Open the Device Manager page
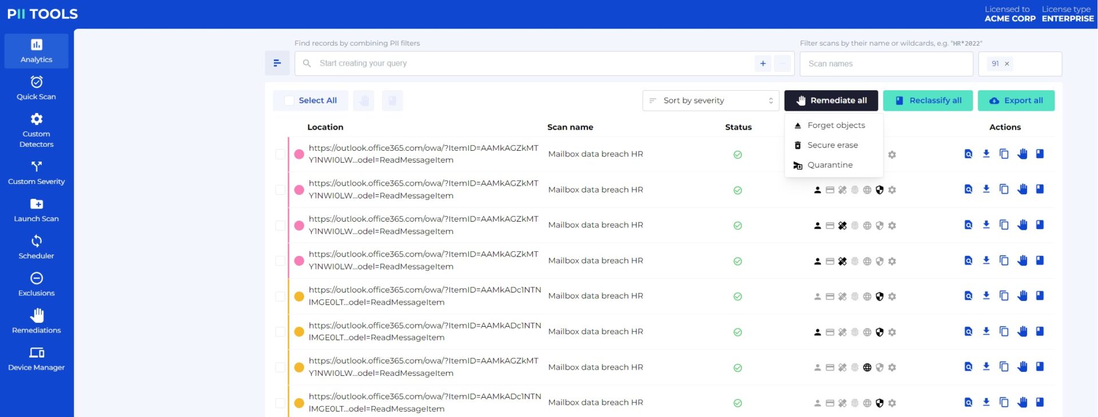The image size is (1098, 417). (x=37, y=359)
